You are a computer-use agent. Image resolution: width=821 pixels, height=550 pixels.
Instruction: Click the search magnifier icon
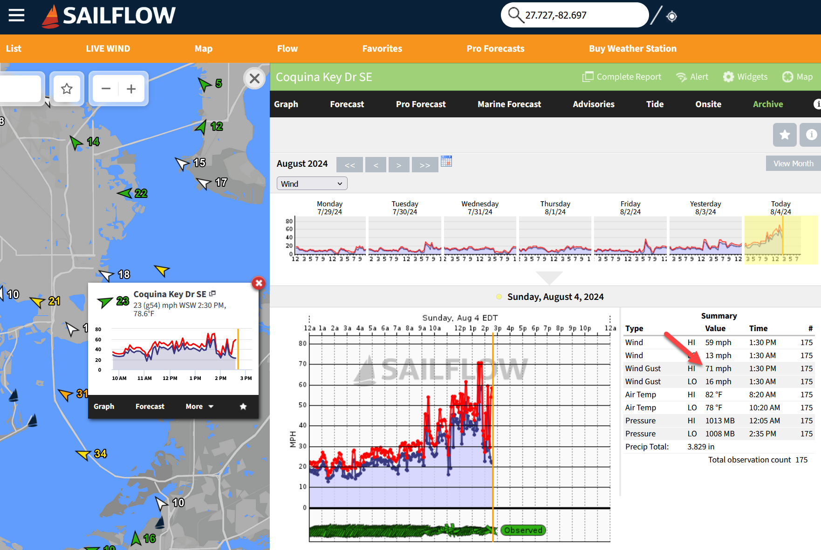(515, 15)
